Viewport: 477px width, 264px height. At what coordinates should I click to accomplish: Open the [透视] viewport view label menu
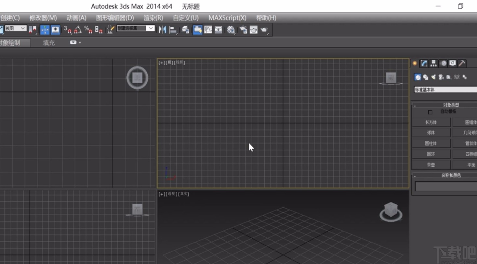[171, 194]
